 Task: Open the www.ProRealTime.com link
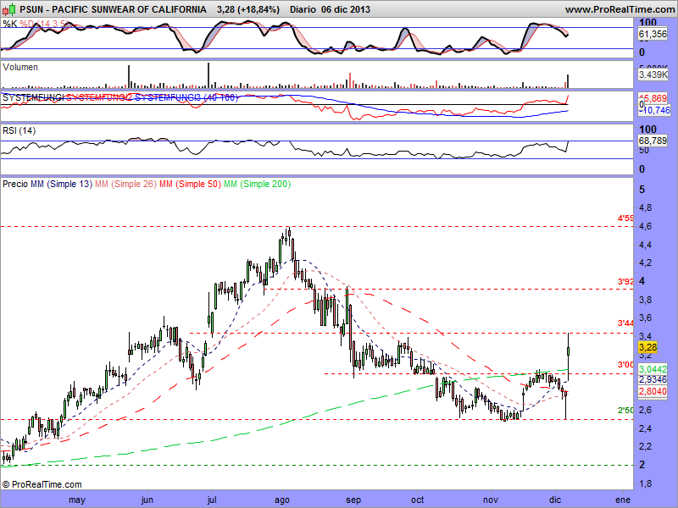click(620, 9)
